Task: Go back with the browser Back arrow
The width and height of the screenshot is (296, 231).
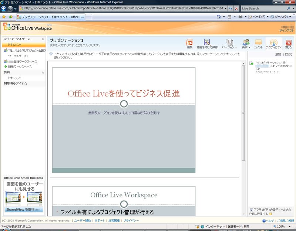Action: [x=4, y=9]
